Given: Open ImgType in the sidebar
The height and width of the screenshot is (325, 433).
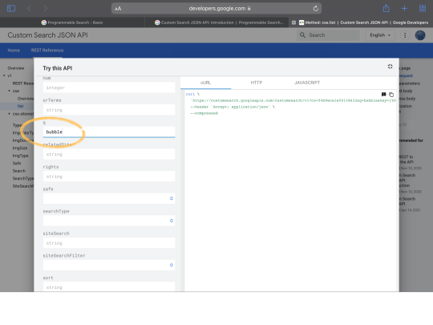Looking at the screenshot, I should 20,156.
